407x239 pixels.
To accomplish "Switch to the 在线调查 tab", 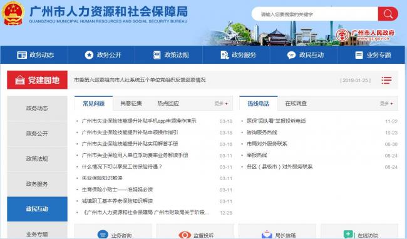I will click(296, 103).
